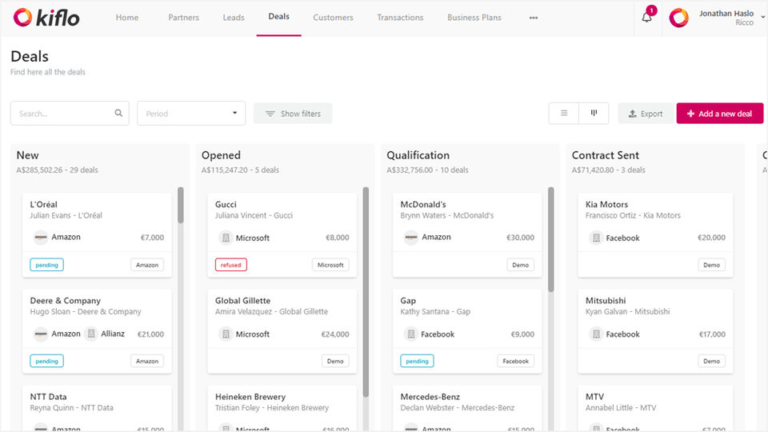Click the pending tag on Gap card

point(417,361)
